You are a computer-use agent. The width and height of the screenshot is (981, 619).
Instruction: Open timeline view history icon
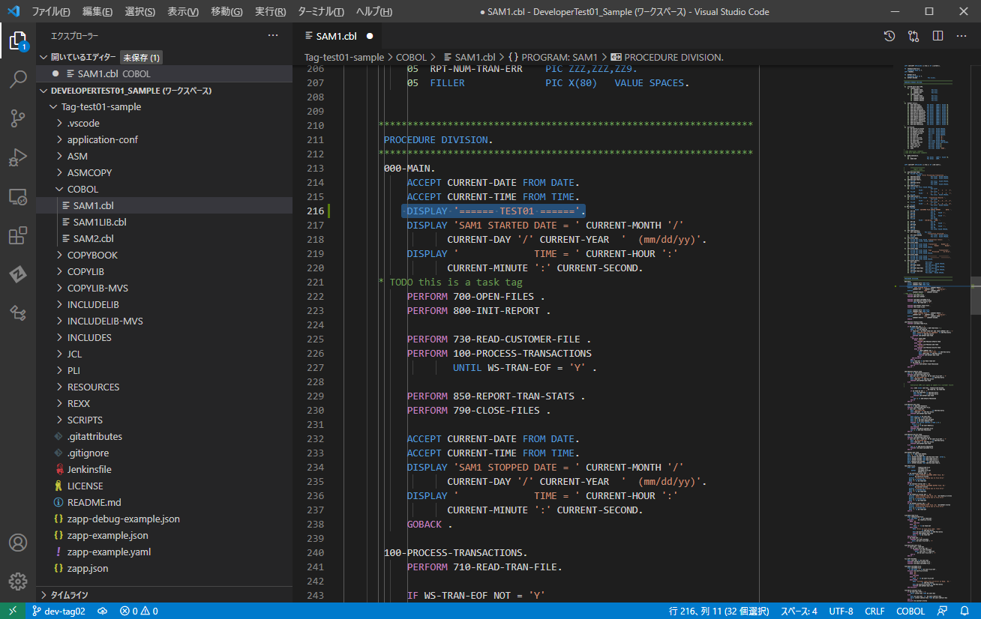[x=889, y=36]
